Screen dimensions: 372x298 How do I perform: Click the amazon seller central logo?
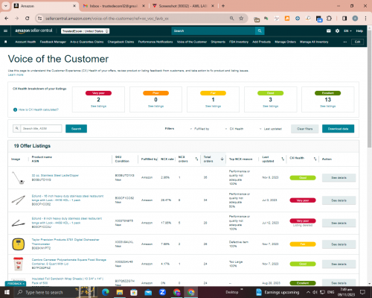pyautogui.click(x=33, y=31)
